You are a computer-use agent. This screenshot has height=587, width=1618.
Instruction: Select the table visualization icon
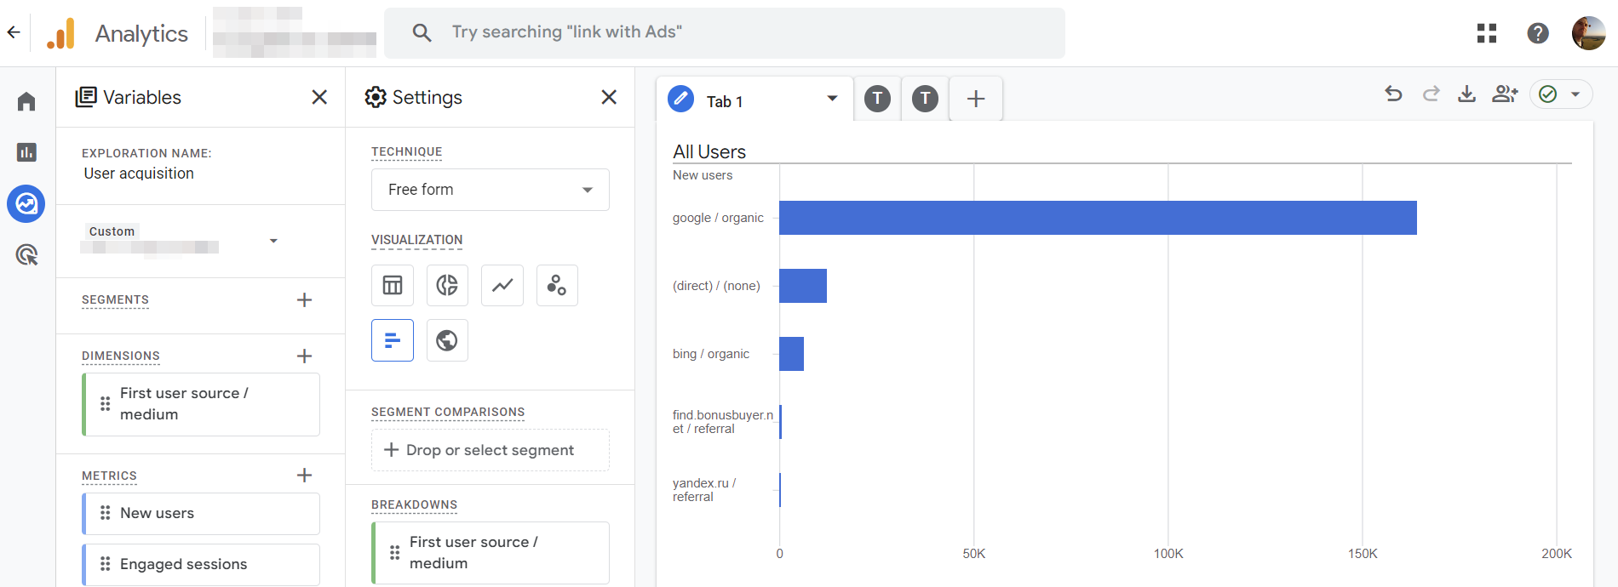(393, 285)
